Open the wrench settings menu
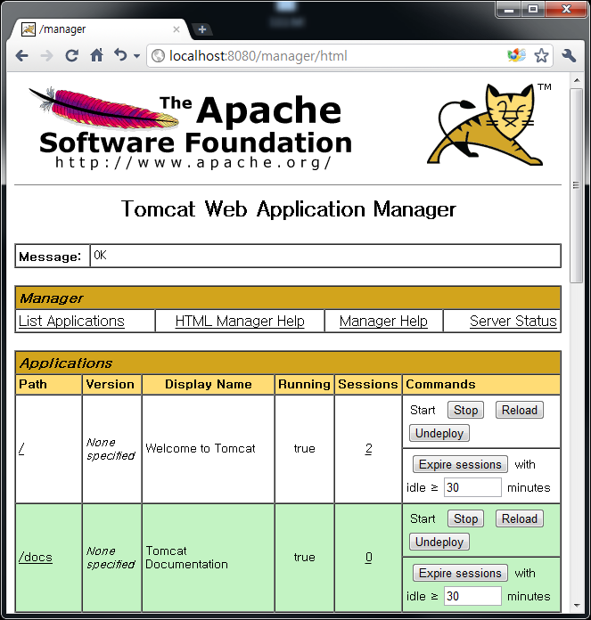This screenshot has height=620, width=591. coord(569,55)
